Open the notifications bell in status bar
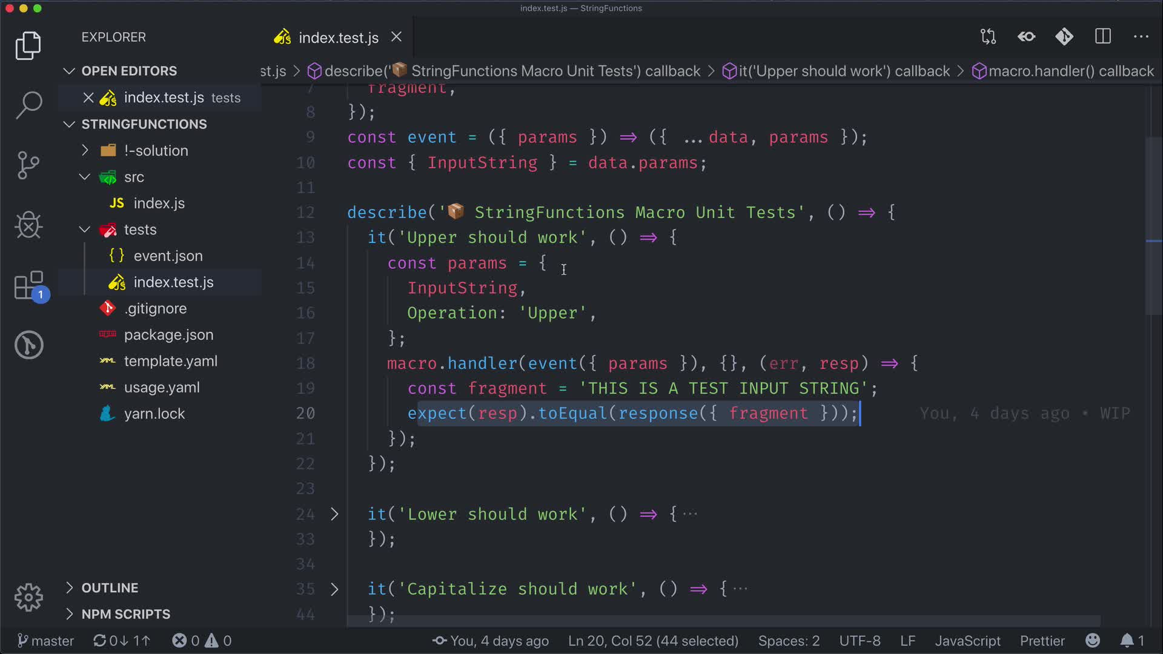Screen dimensions: 1163x654 [1127, 641]
